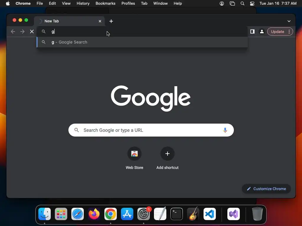302x226 pixels.
Task: Launch Safari from the Dock
Action: 78,214
